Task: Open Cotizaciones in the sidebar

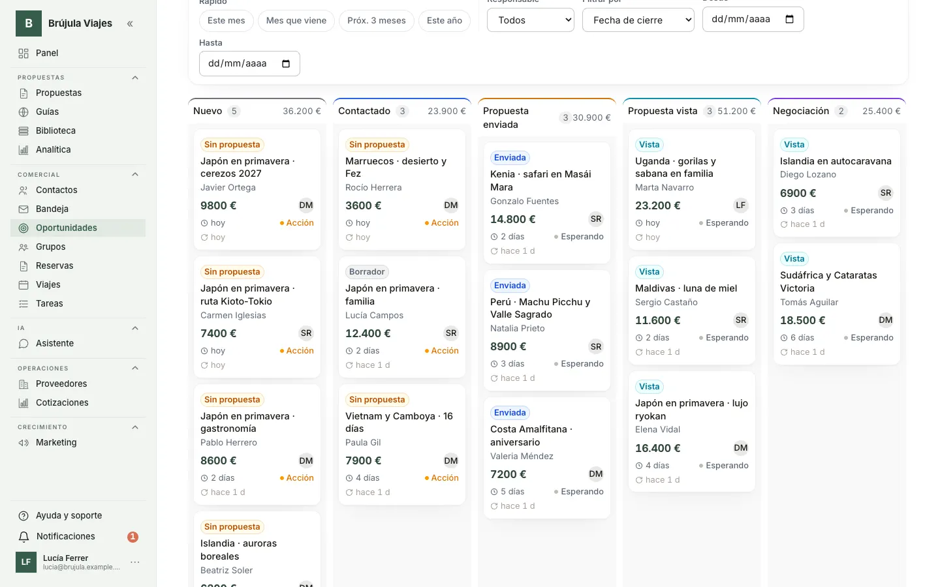Action: (78, 403)
